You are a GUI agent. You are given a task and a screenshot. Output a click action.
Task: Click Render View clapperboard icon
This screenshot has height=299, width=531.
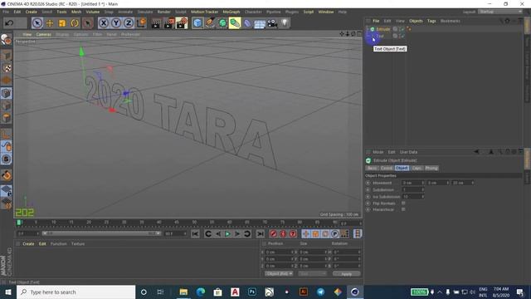(156, 23)
